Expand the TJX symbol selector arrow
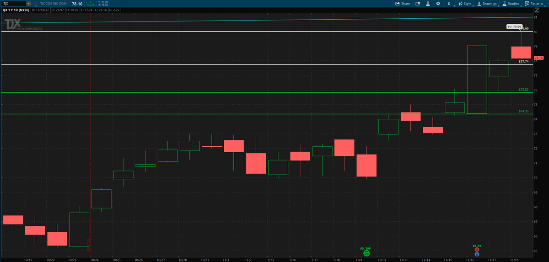Screen dimensions: 549x262 pos(28,4)
